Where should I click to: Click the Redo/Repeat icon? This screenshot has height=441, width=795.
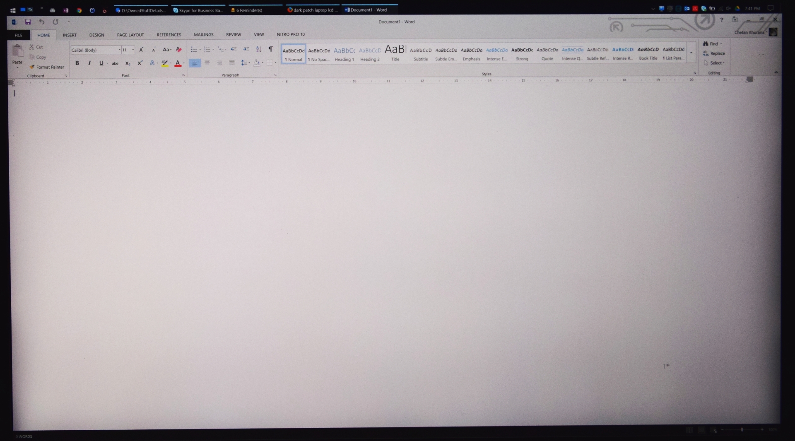55,22
